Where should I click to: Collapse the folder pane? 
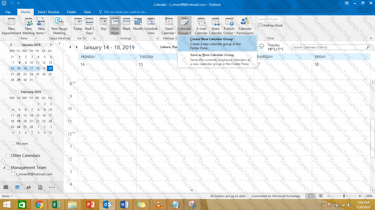pos(60,43)
